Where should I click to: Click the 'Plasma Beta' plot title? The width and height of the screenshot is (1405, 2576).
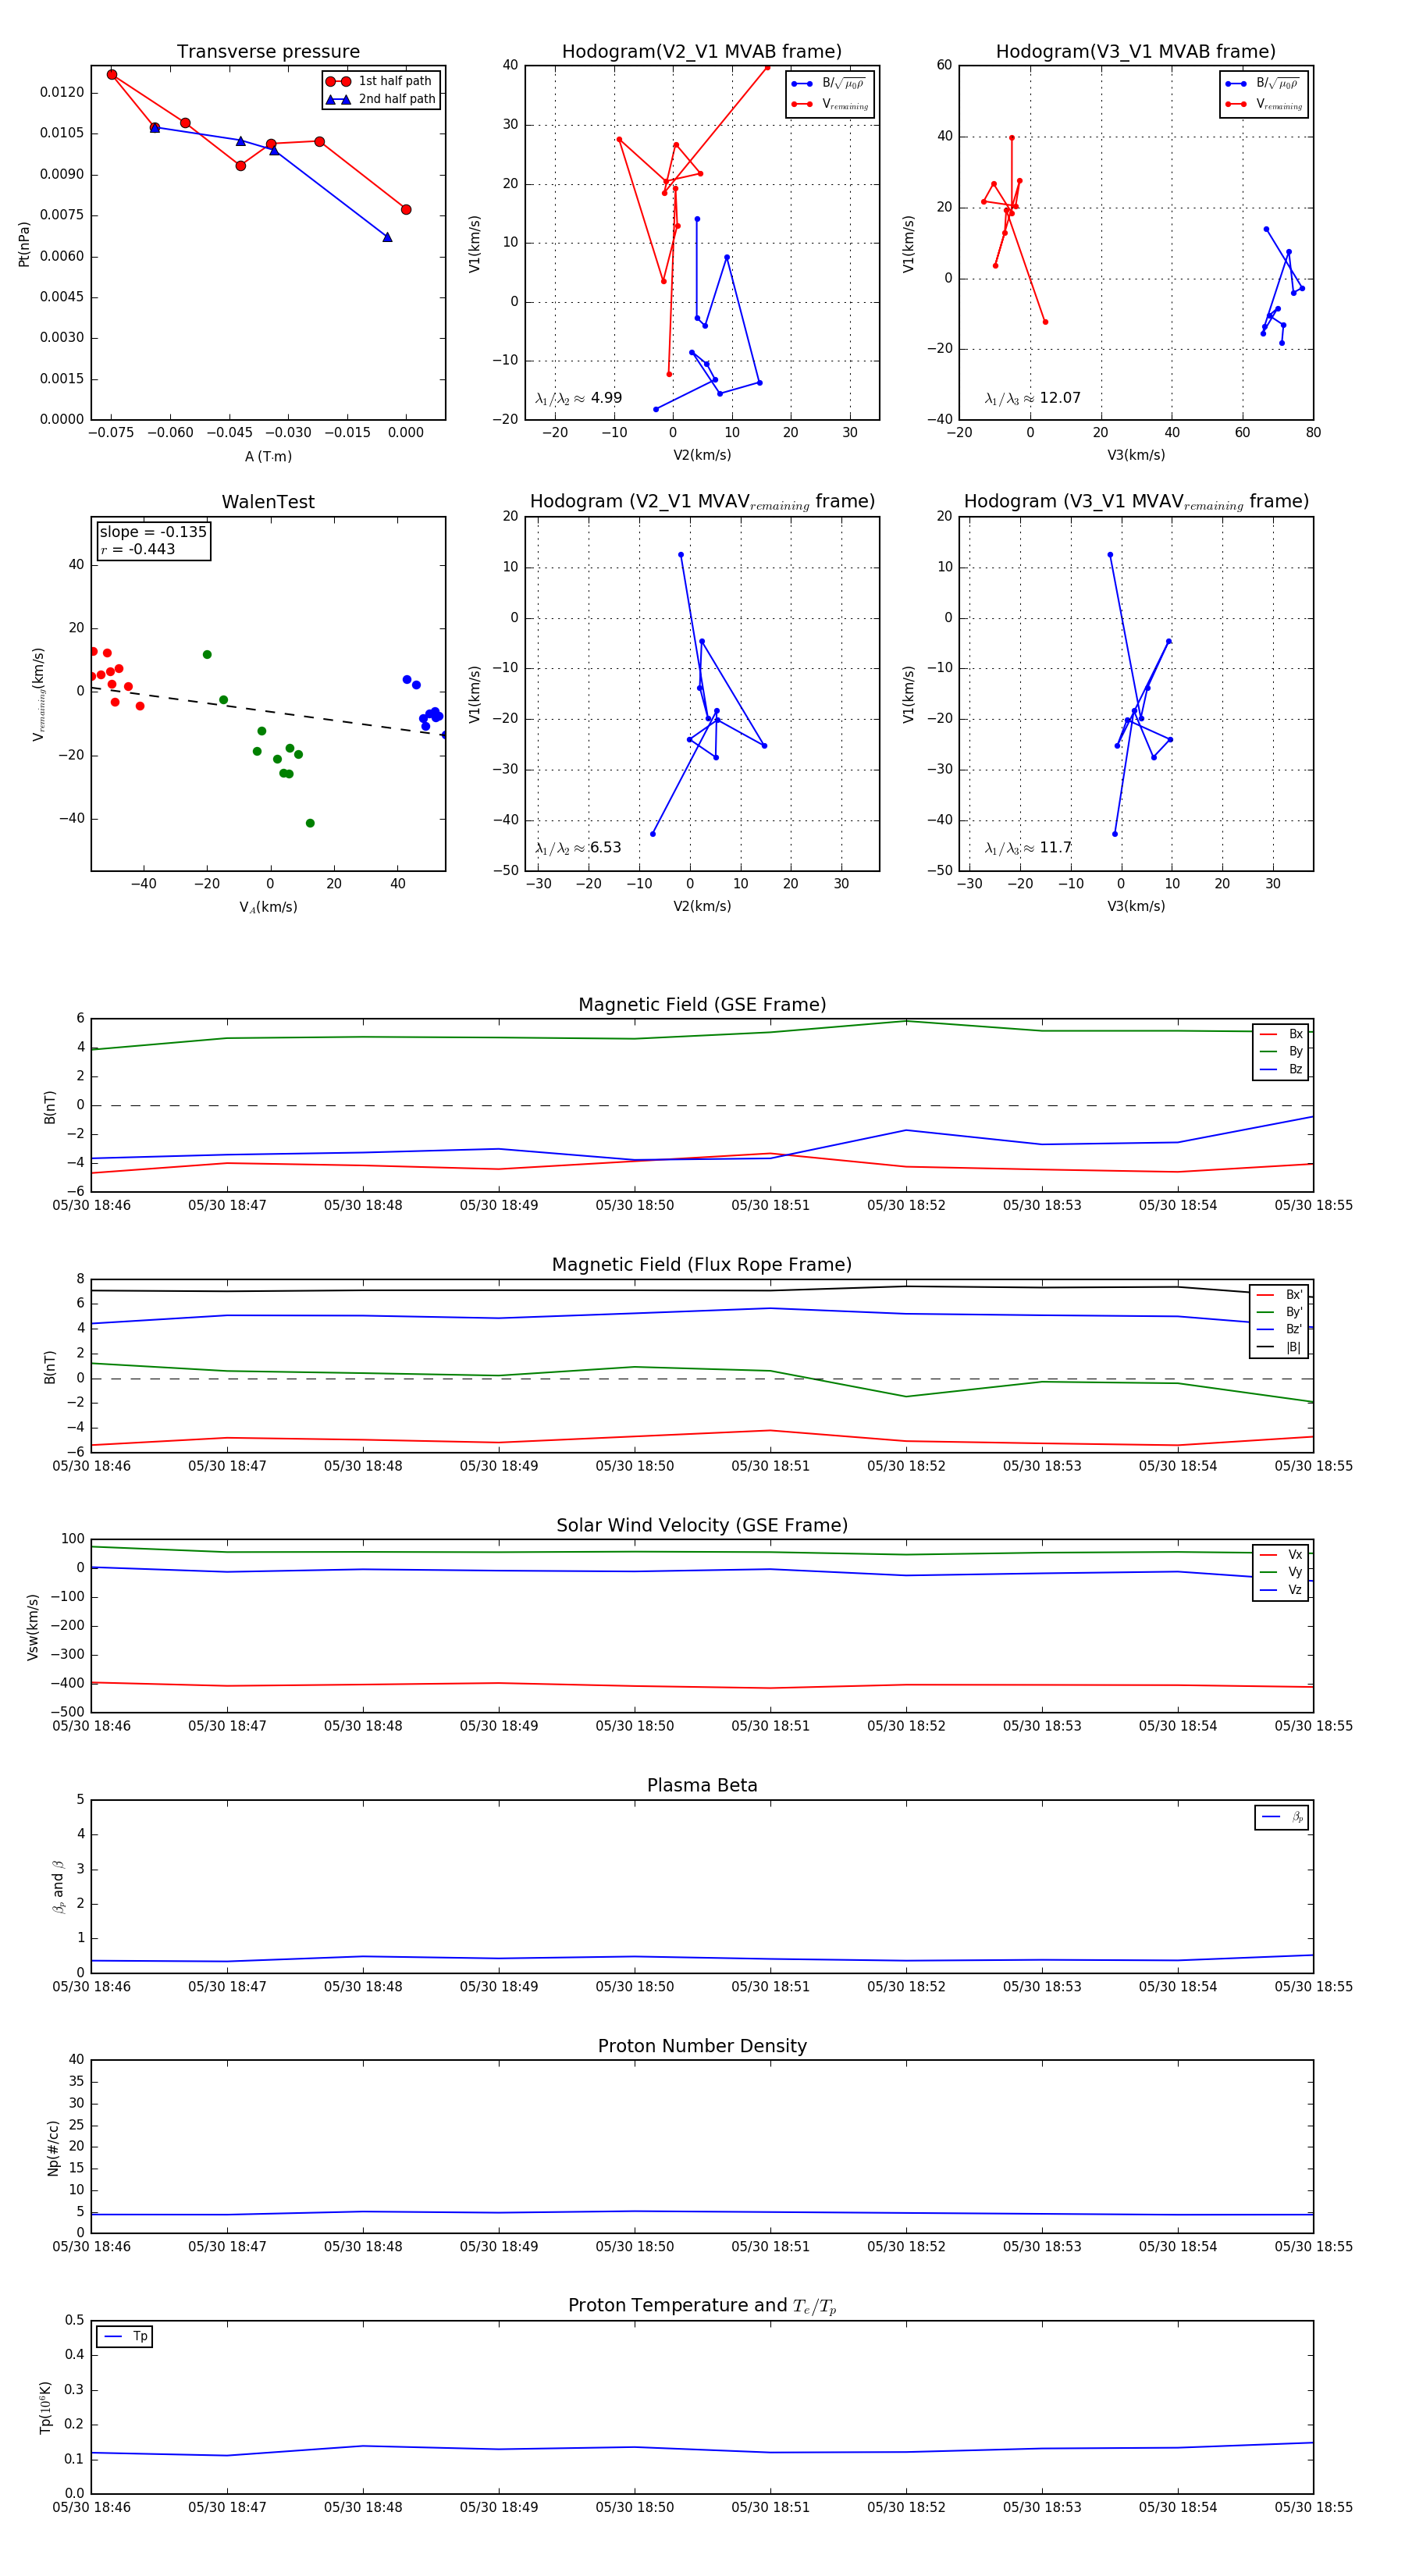coord(702,1785)
